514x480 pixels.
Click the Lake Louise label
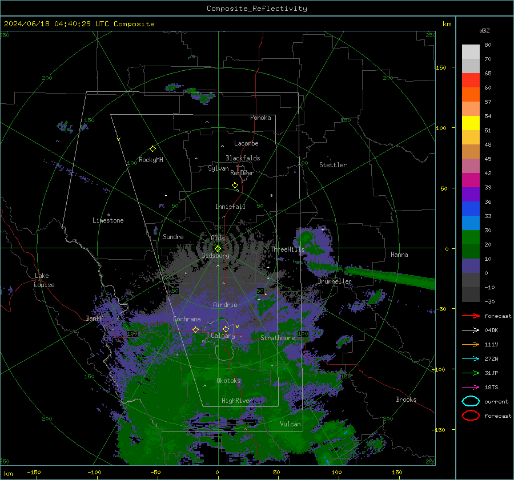45,280
